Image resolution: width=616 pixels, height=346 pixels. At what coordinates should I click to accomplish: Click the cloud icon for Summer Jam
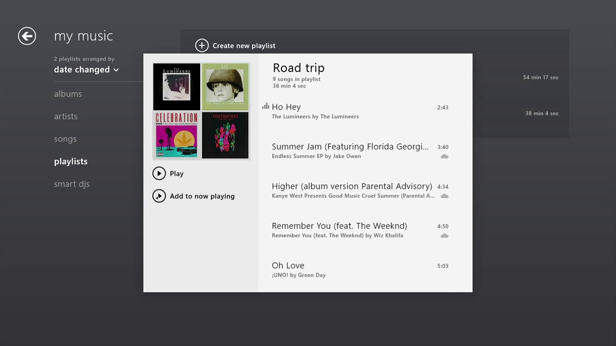(445, 157)
